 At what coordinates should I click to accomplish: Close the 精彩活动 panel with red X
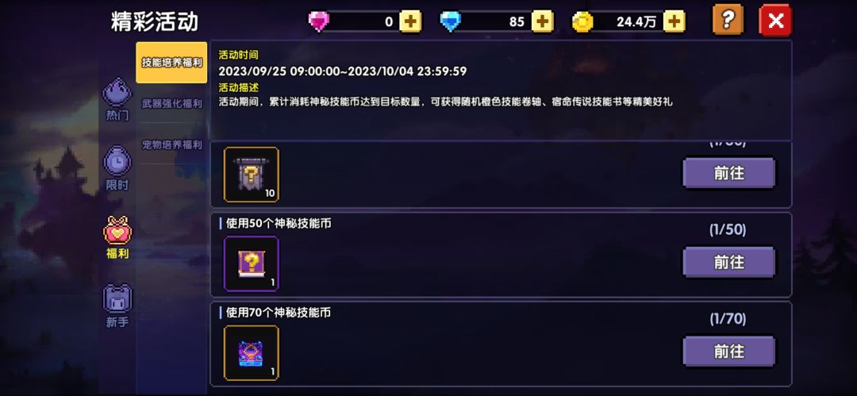(x=775, y=21)
